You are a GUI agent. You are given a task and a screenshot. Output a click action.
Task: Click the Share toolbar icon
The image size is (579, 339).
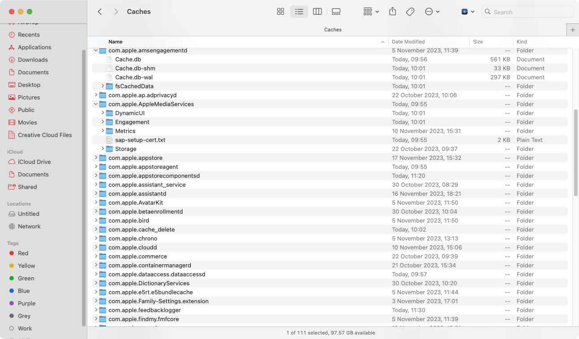click(x=392, y=12)
